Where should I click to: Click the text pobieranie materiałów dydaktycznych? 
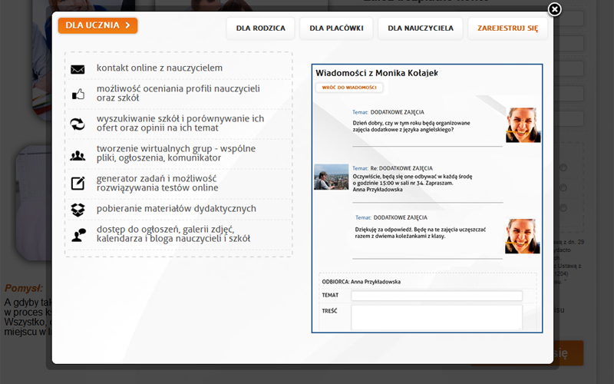[x=177, y=208]
